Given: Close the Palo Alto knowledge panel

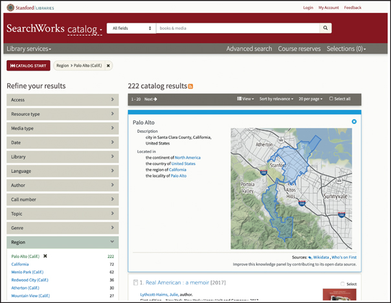Looking at the screenshot, I should 354,122.
